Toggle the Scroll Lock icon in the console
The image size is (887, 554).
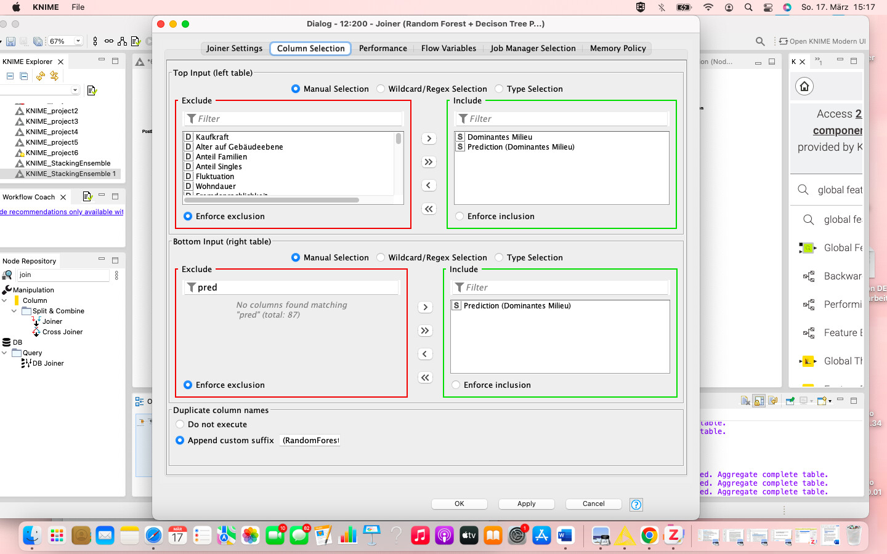click(759, 401)
